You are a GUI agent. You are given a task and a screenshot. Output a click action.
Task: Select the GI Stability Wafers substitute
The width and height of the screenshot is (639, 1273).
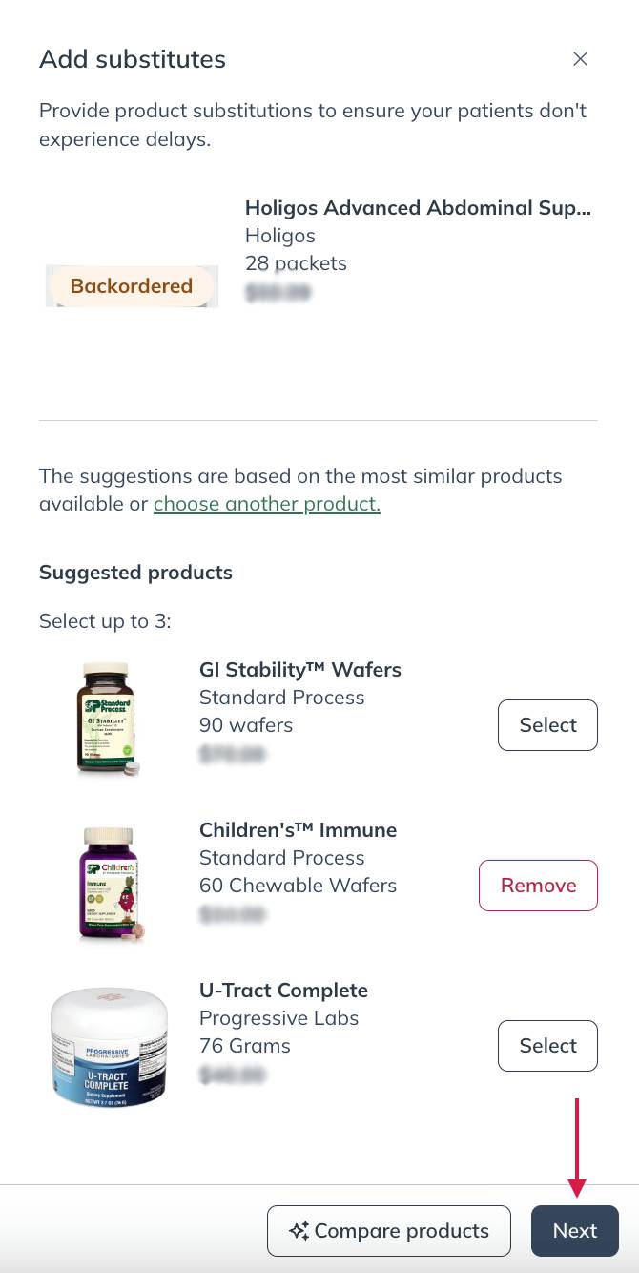point(547,724)
